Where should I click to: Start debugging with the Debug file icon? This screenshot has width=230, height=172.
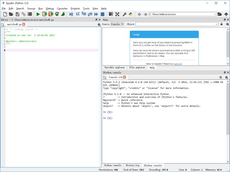71,14
